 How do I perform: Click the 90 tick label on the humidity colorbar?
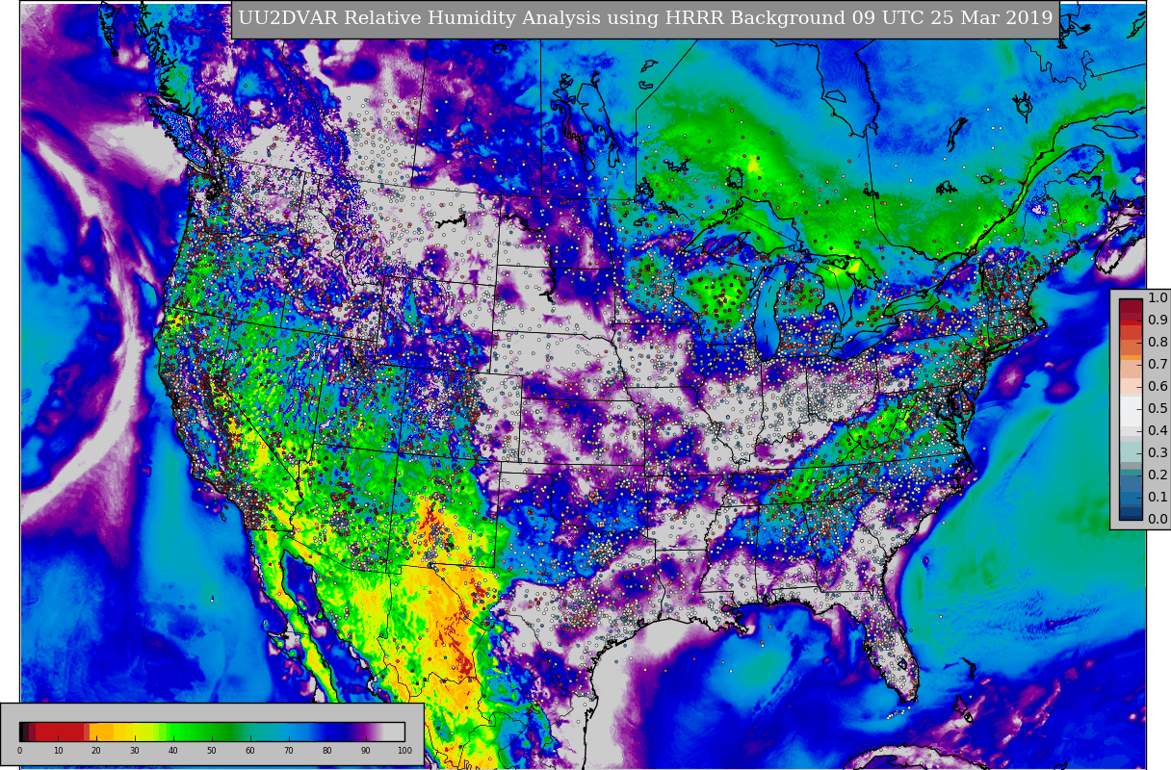[366, 751]
